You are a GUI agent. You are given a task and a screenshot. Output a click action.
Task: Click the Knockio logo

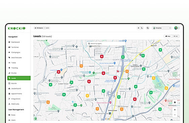coord(17,28)
